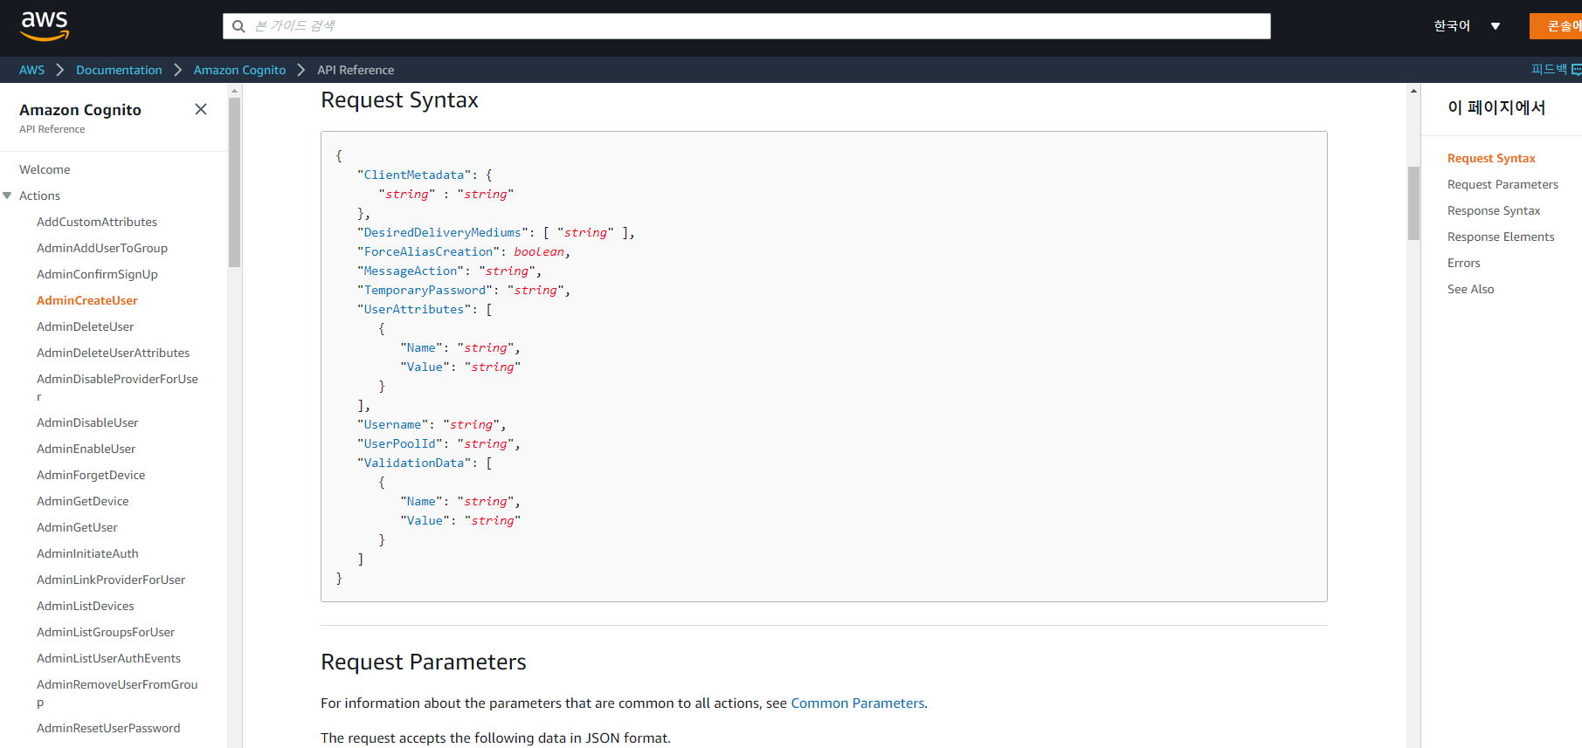This screenshot has width=1582, height=748.
Task: Jump to See Also section
Action: [1471, 289]
